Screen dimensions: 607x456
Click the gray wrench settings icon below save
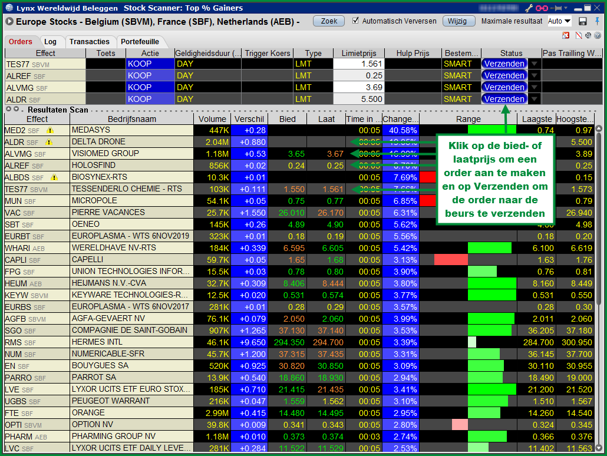(x=588, y=35)
